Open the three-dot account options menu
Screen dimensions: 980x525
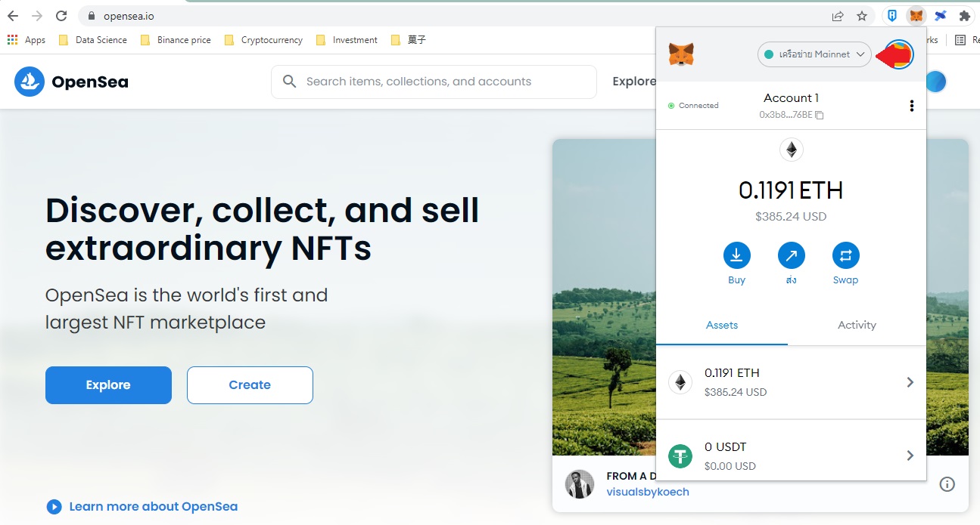pos(911,106)
